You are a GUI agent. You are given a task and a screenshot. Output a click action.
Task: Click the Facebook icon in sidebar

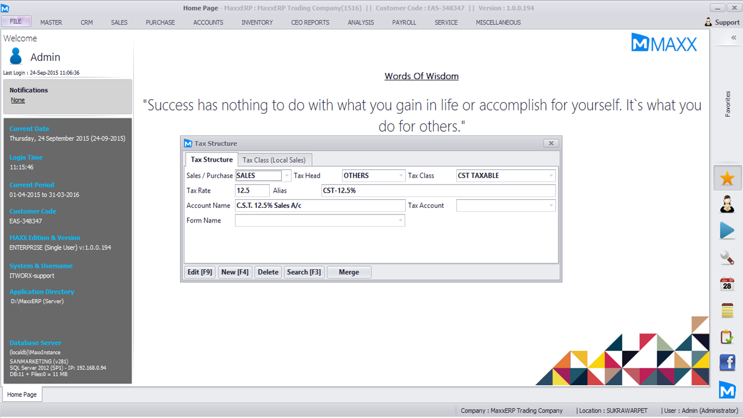tap(727, 362)
